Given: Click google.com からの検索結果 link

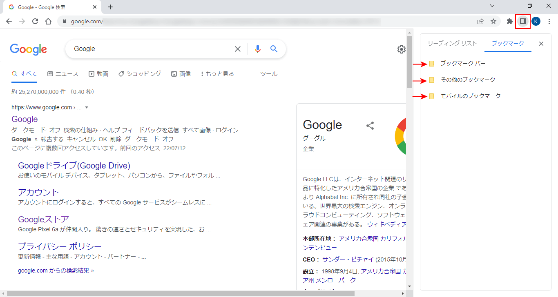Looking at the screenshot, I should pyautogui.click(x=56, y=270).
